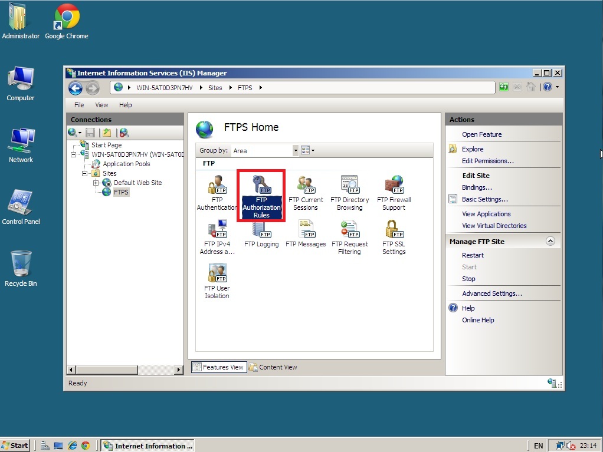The image size is (603, 452).
Task: Open the View menu
Action: click(x=101, y=105)
